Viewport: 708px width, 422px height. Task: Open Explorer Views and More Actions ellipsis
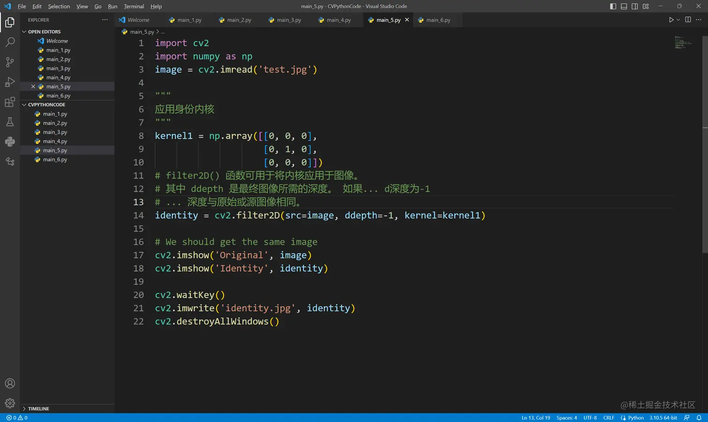pos(105,20)
